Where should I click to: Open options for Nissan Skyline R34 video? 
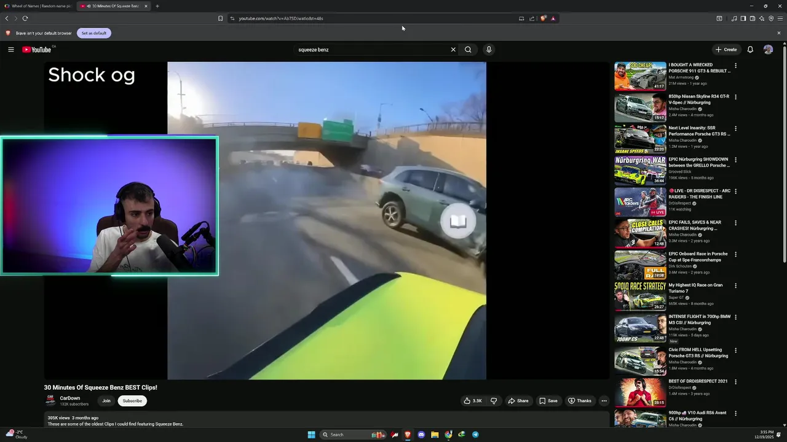pos(735,97)
